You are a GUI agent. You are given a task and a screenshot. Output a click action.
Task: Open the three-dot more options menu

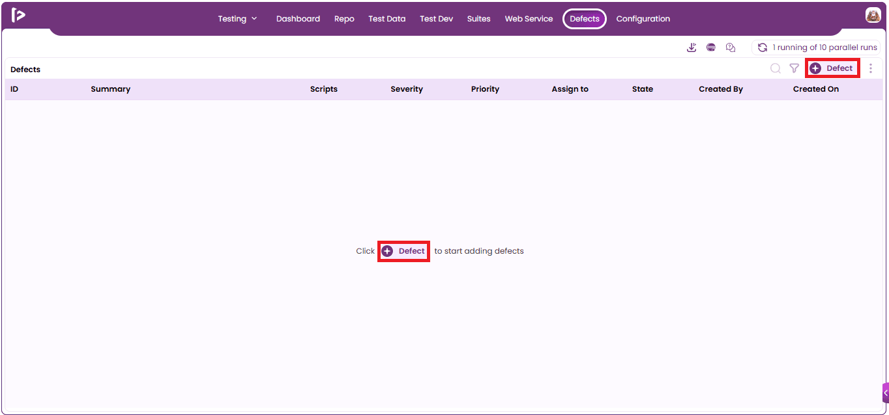[x=871, y=68]
